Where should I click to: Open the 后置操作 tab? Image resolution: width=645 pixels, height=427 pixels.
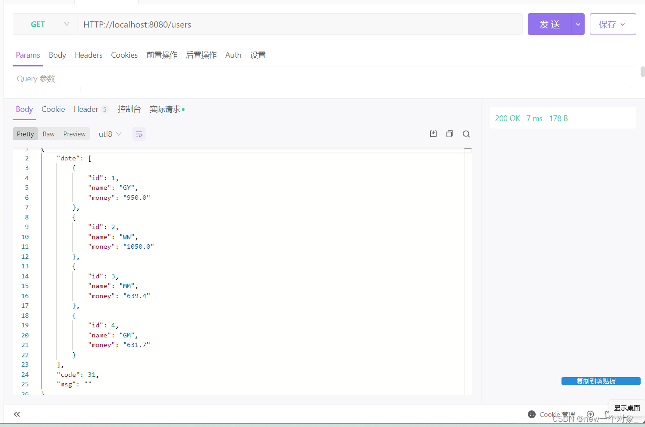point(201,55)
